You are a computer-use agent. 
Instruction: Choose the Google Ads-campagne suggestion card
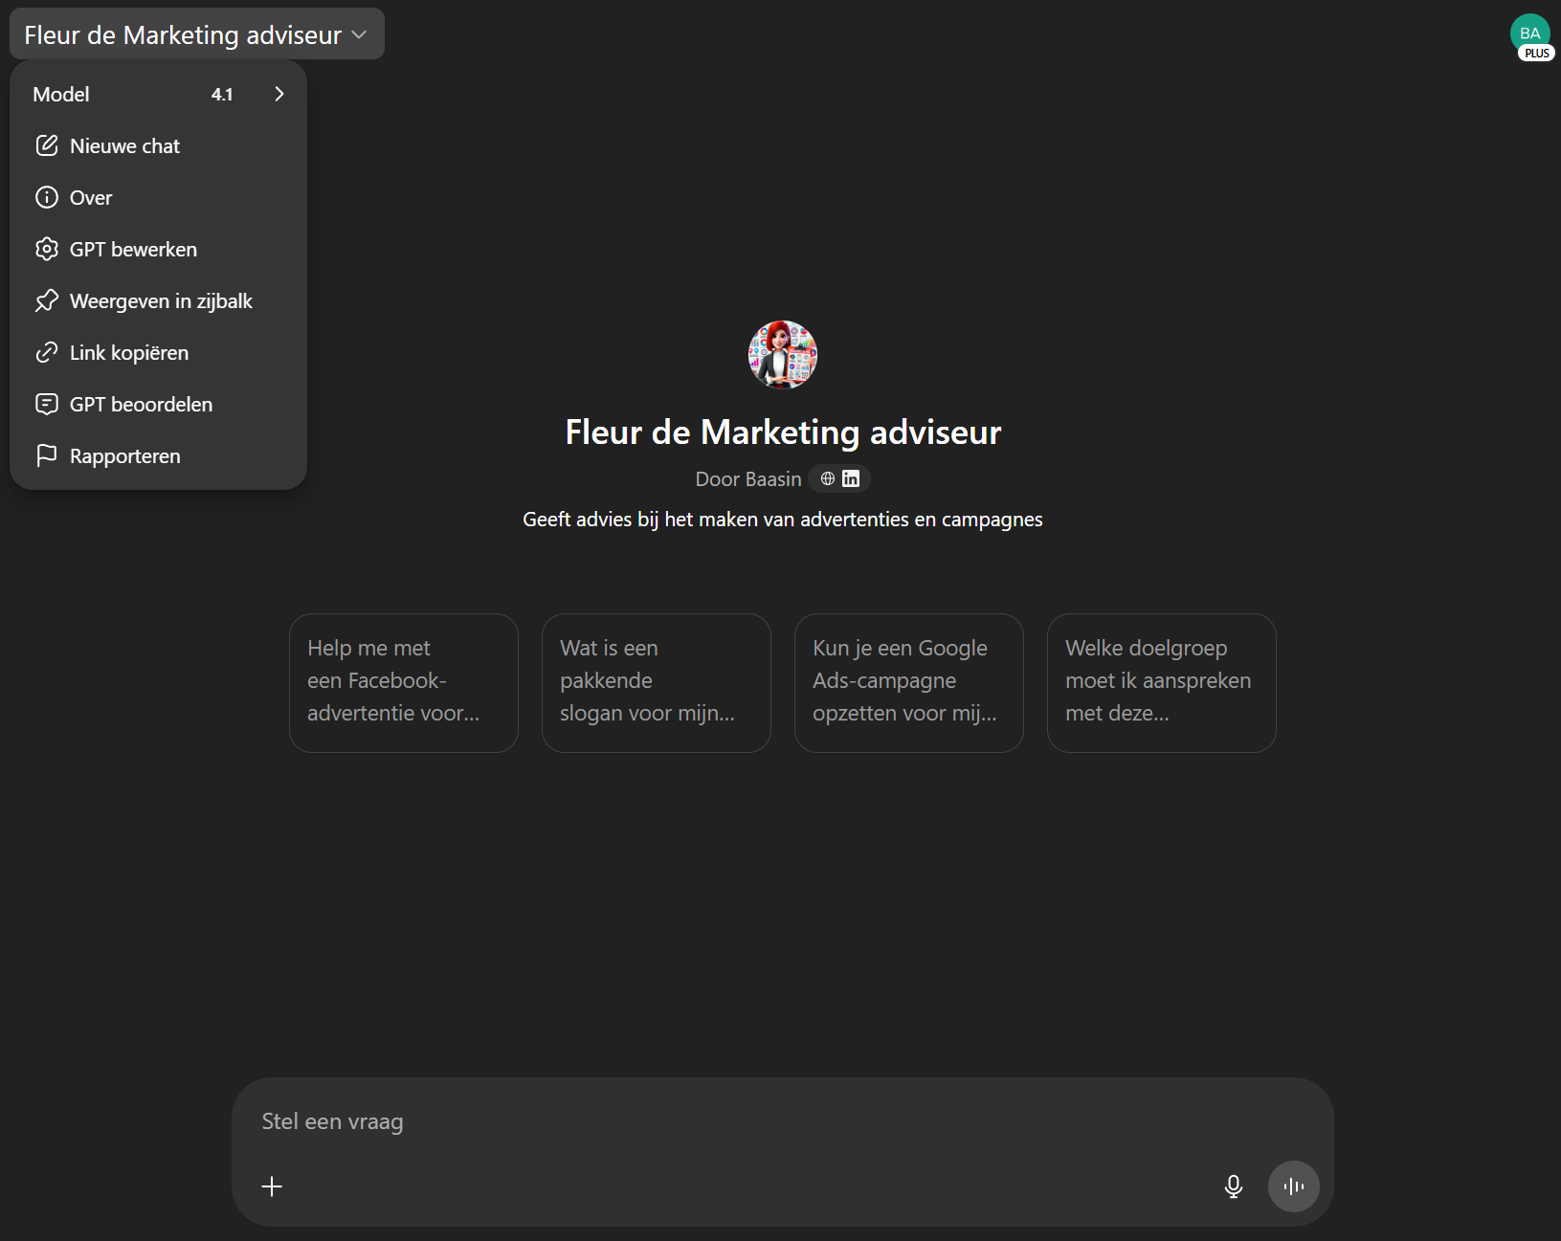click(x=908, y=682)
